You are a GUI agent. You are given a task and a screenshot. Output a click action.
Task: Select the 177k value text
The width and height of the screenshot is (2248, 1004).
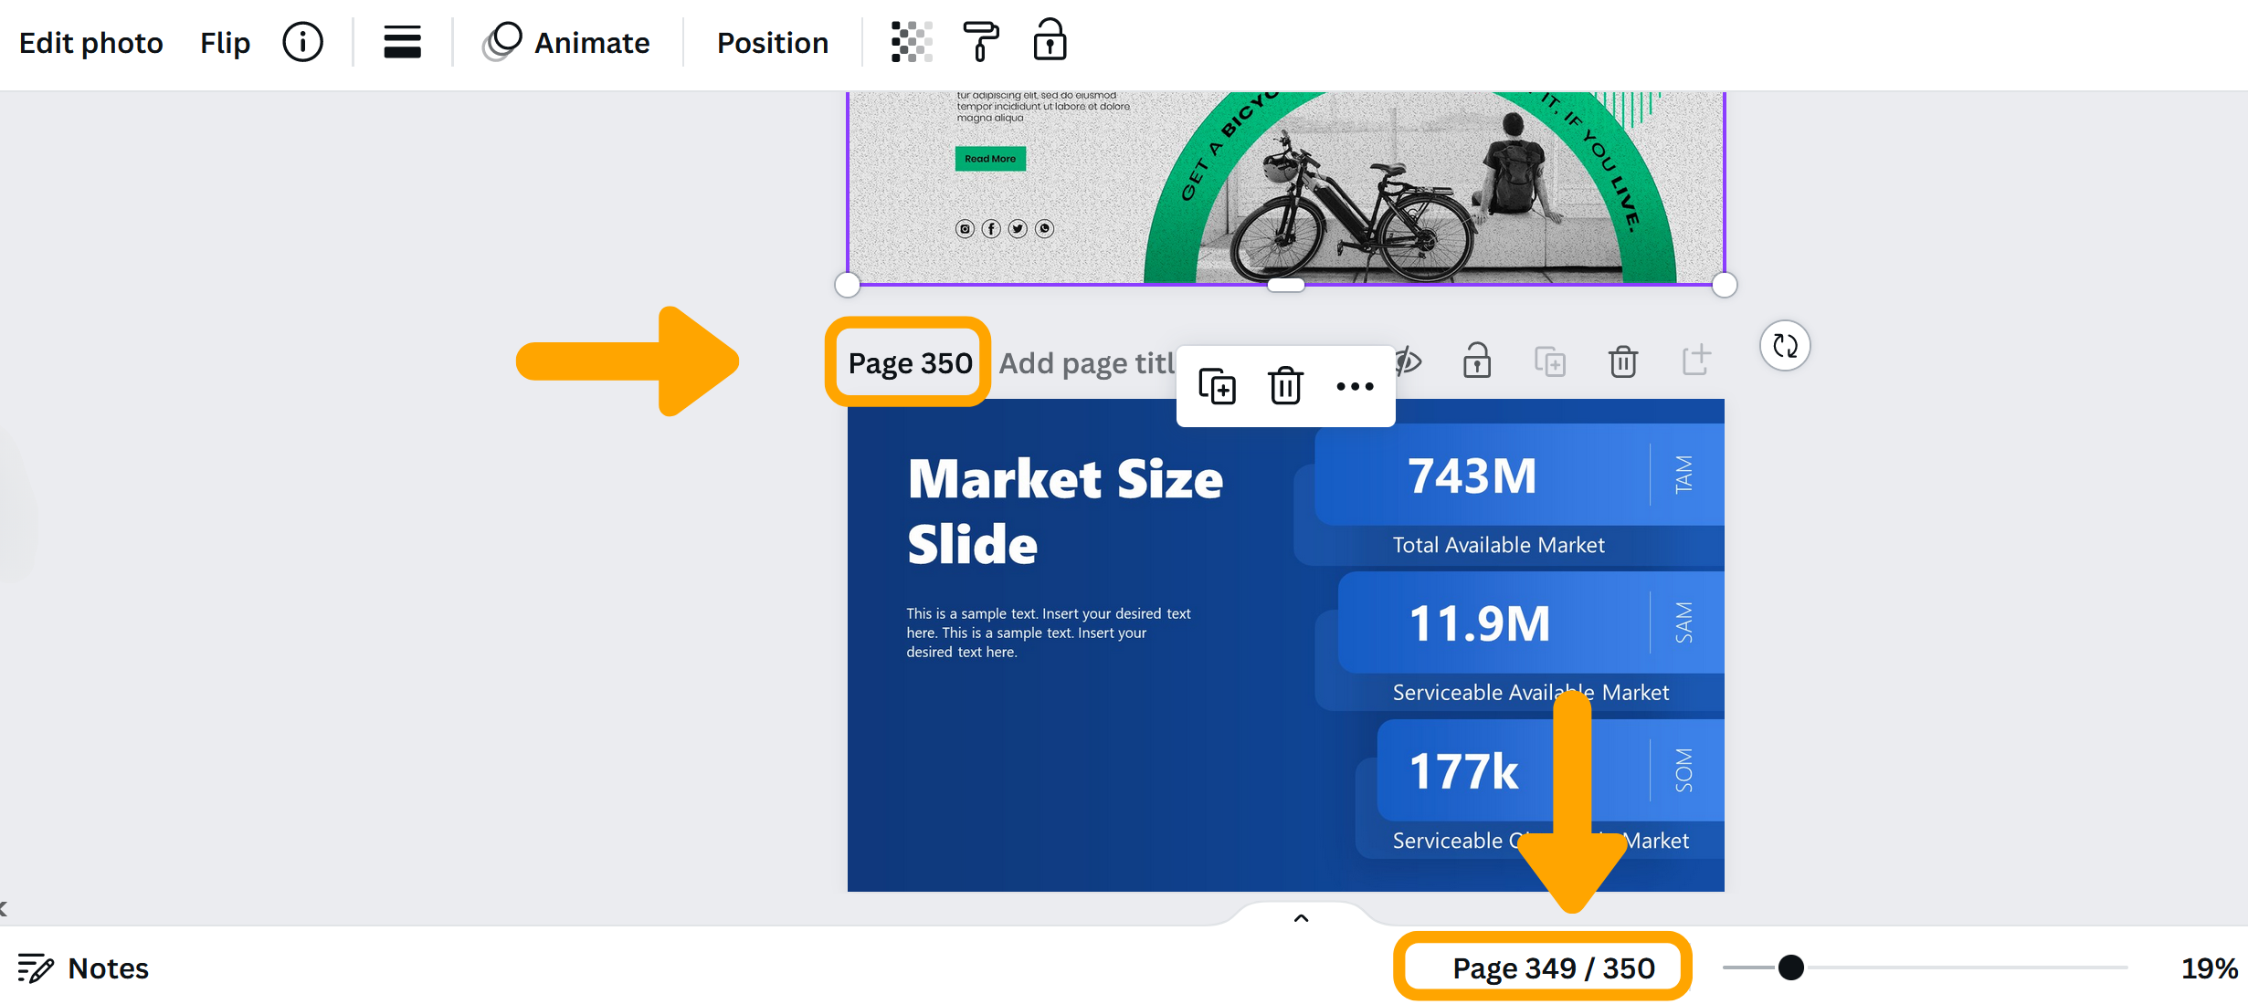coord(1463,771)
